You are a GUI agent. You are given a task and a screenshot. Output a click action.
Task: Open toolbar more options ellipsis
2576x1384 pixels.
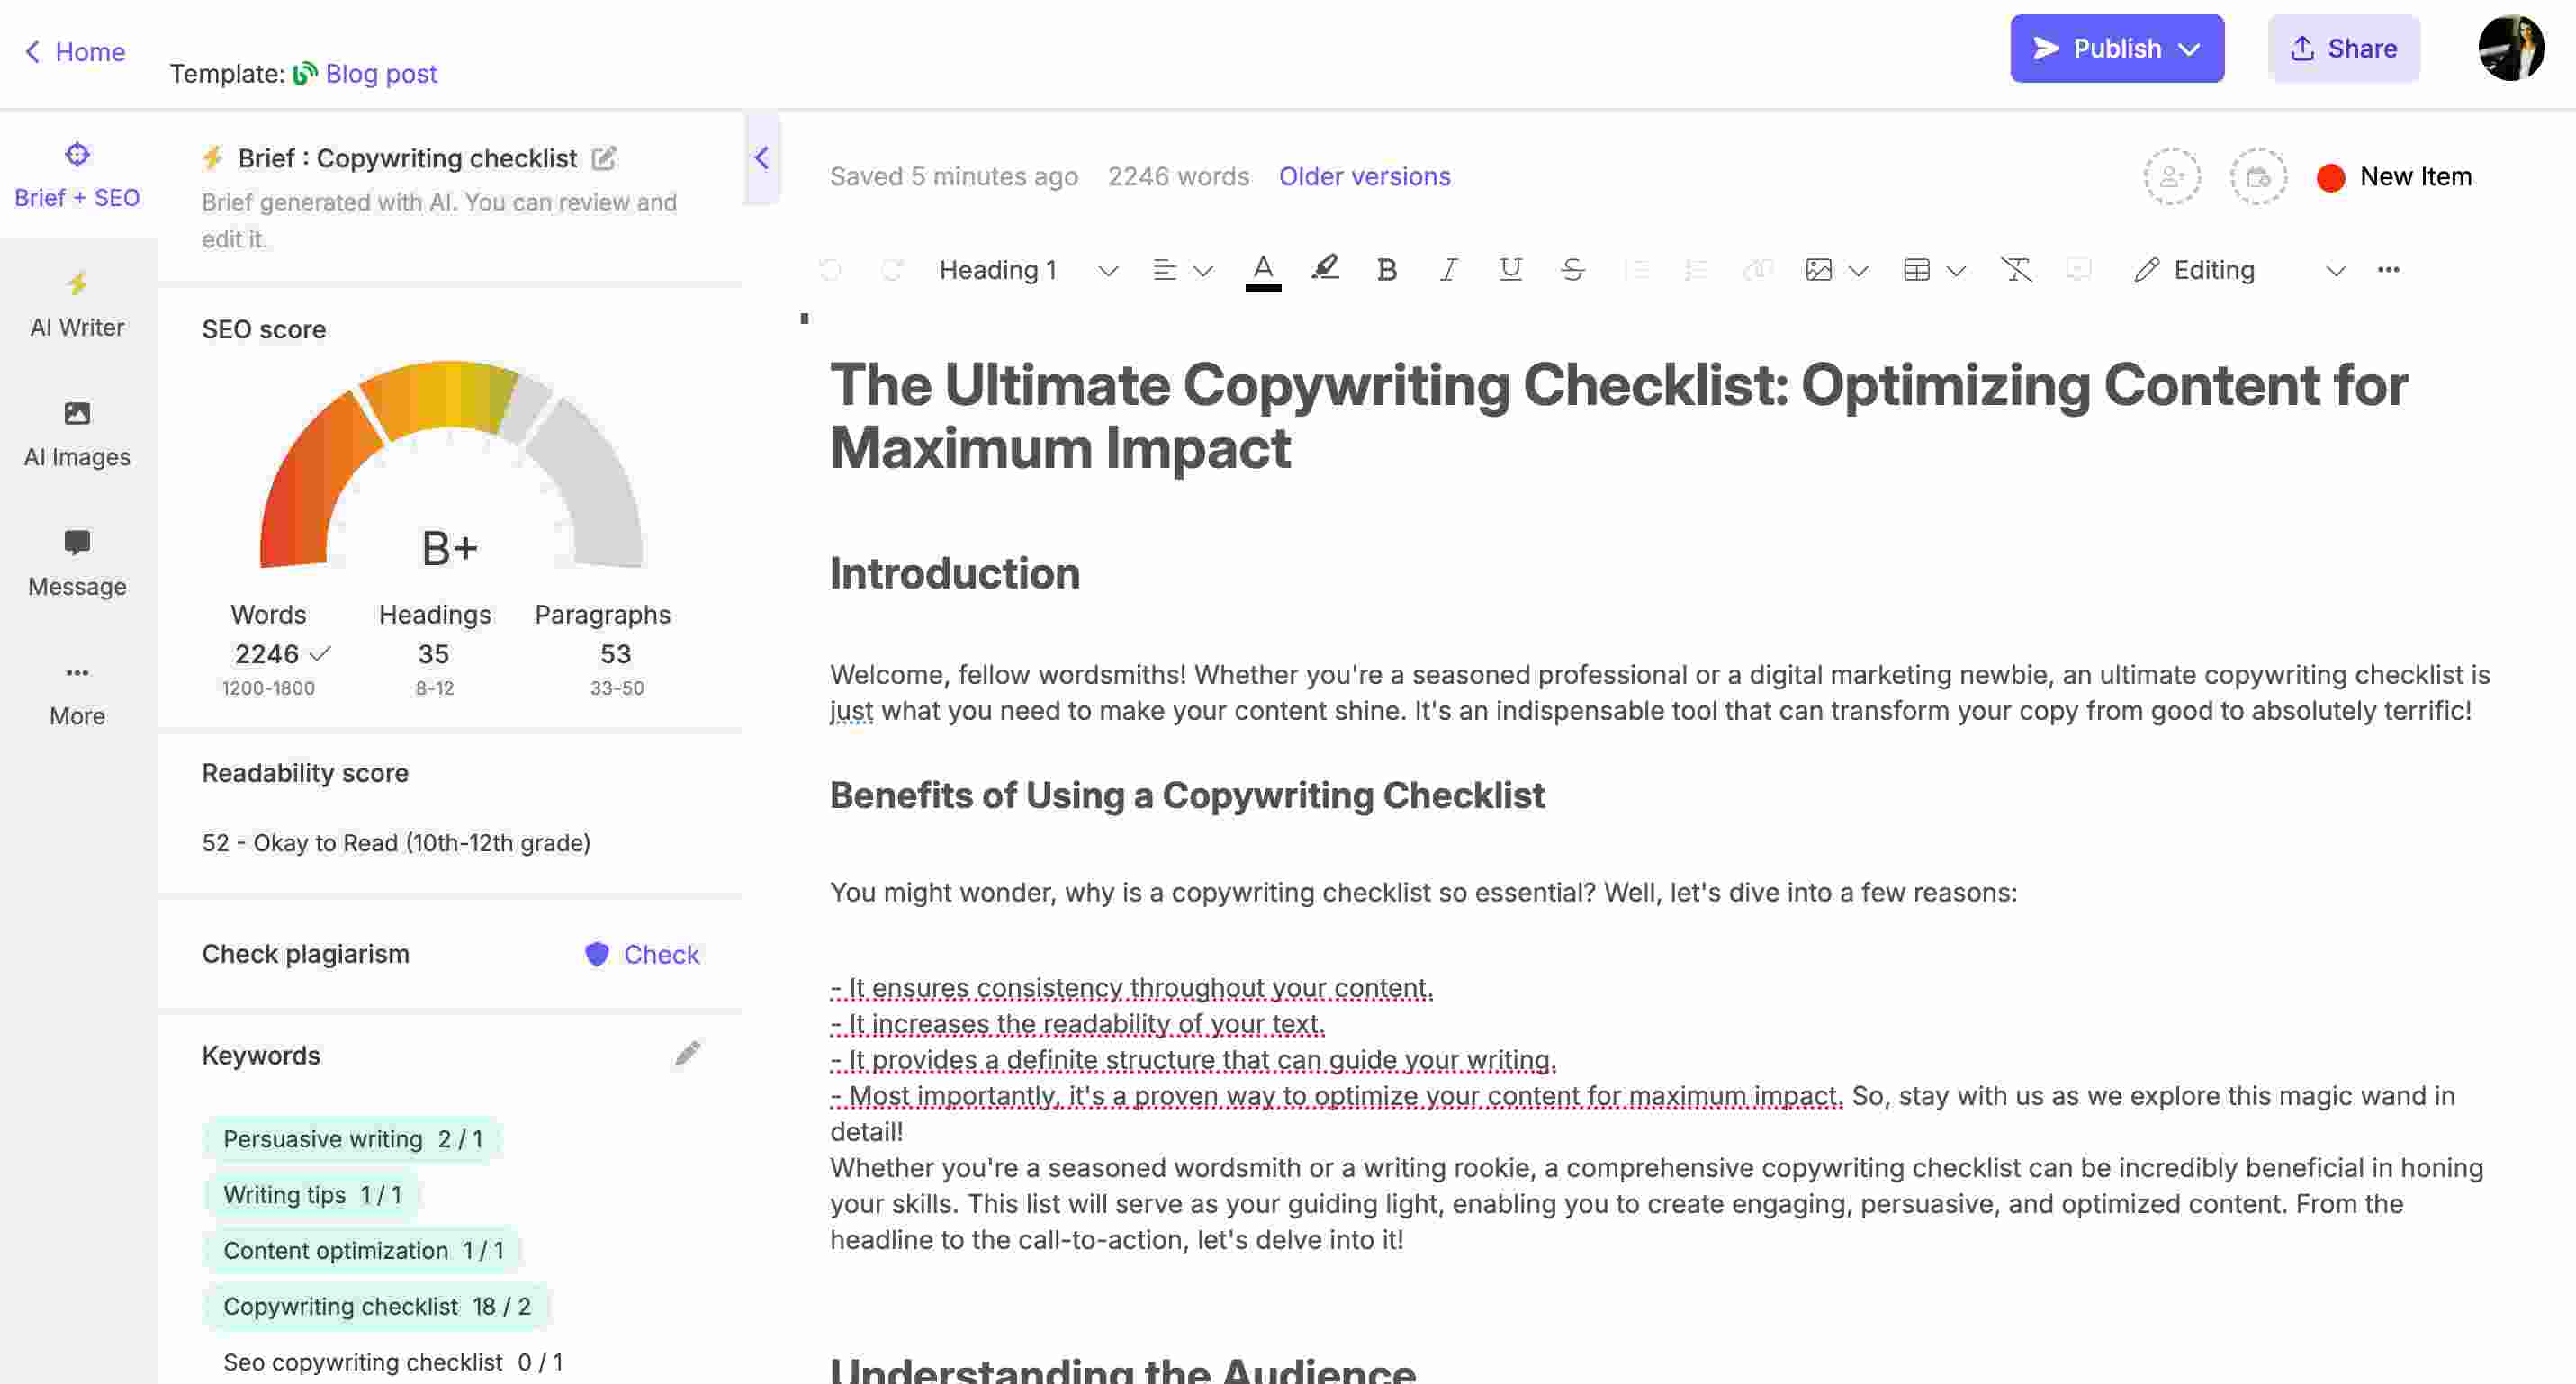click(2388, 270)
